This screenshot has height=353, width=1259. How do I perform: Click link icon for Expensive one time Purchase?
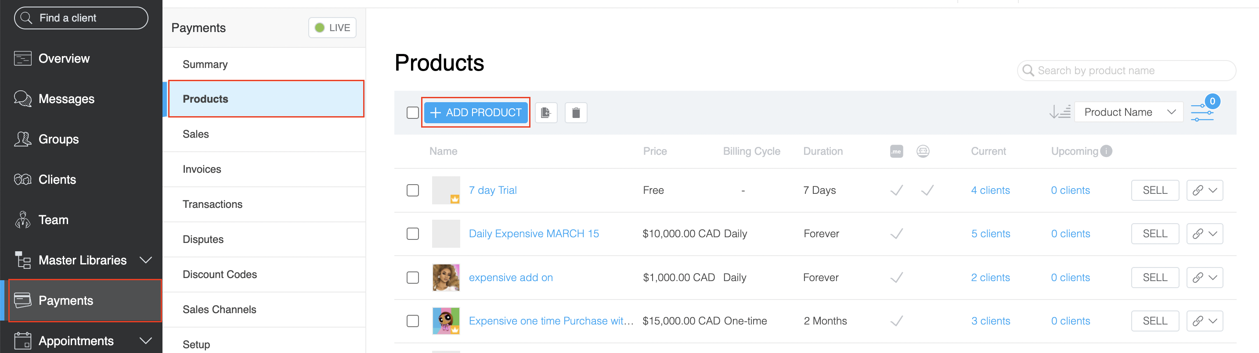[1197, 321]
